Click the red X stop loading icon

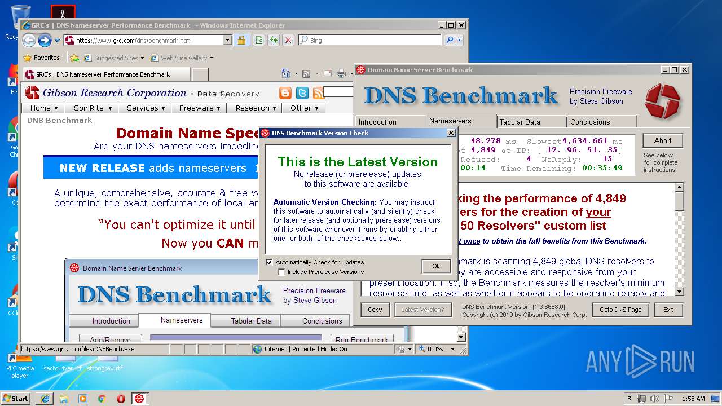(288, 40)
